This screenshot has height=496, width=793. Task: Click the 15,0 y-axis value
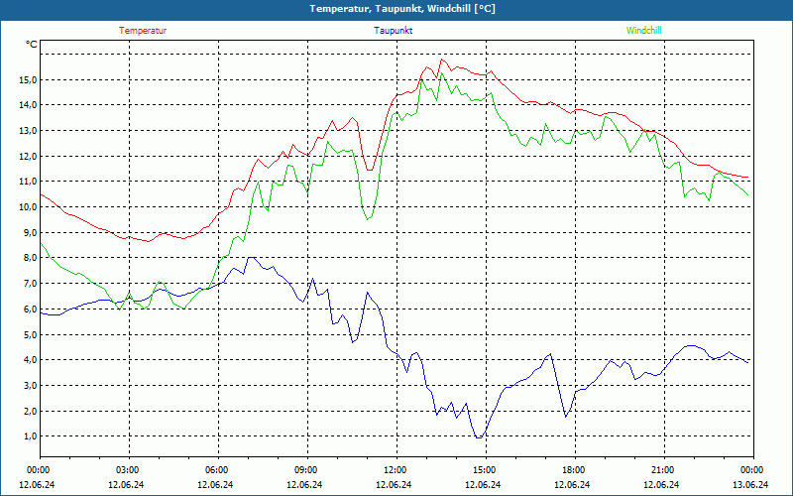[28, 80]
